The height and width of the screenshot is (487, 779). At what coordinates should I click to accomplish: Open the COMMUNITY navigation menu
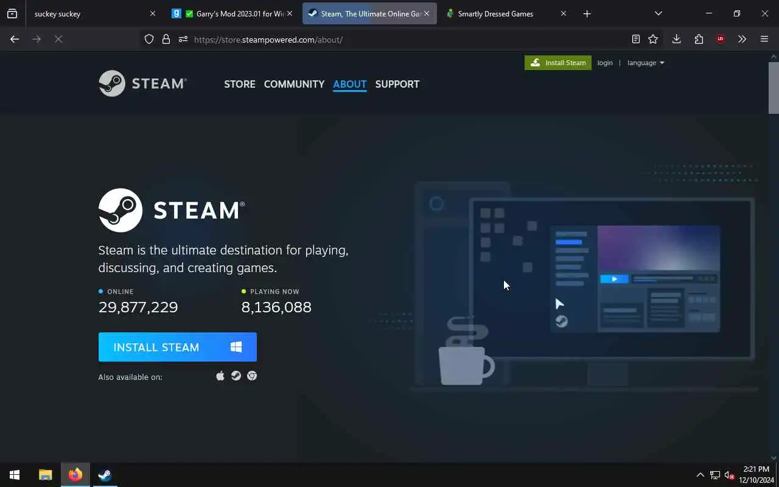pyautogui.click(x=294, y=84)
